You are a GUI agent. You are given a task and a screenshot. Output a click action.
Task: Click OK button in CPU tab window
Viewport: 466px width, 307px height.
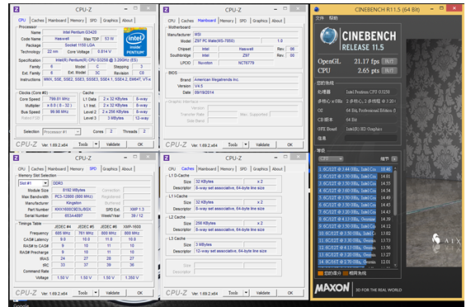[140, 144]
